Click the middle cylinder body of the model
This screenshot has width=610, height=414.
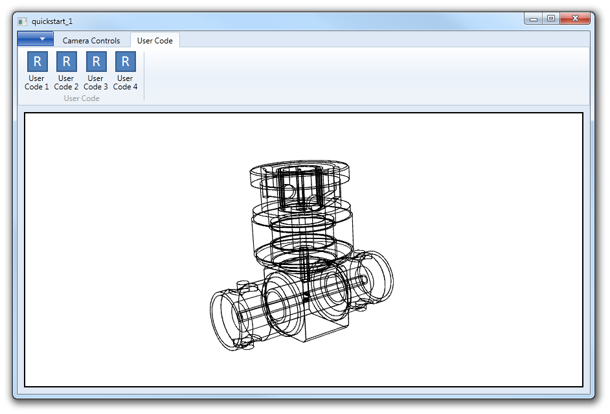pos(301,233)
